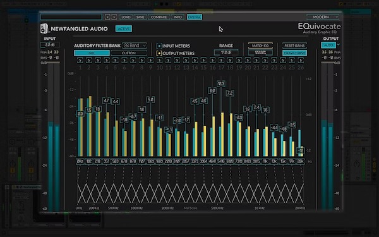
Task: Open the MODERN skin dropdown
Action: (323, 17)
